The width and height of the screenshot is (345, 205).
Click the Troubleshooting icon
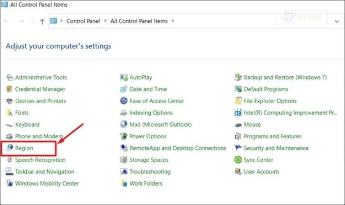tap(124, 172)
